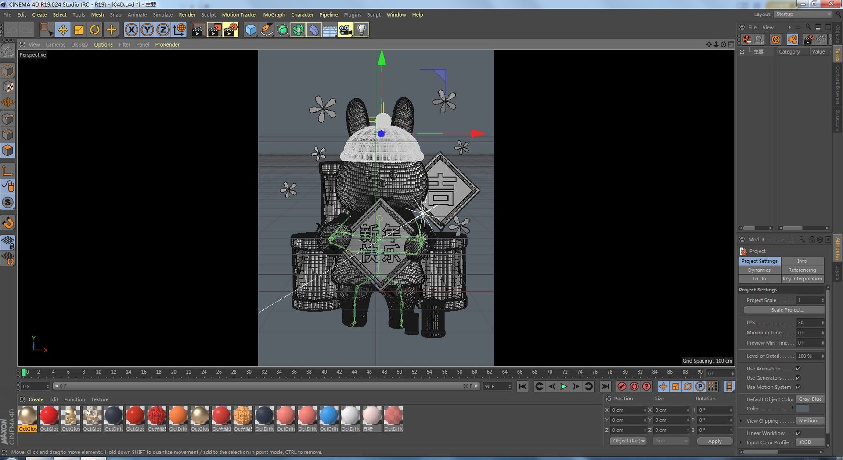The width and height of the screenshot is (843, 460).
Task: Open Default Object Color Gray-Blue dropdown
Action: pyautogui.click(x=810, y=399)
